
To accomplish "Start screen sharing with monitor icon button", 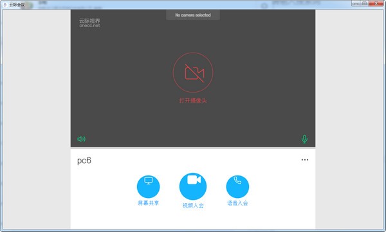I will (x=148, y=187).
